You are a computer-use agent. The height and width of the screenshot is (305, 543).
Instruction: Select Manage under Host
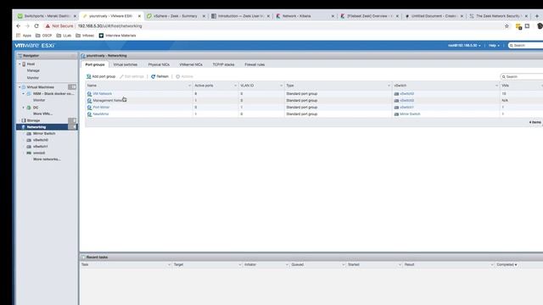(33, 70)
